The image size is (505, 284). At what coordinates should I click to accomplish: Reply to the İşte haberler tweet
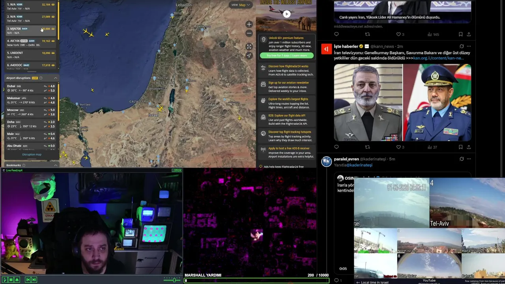[x=337, y=147]
